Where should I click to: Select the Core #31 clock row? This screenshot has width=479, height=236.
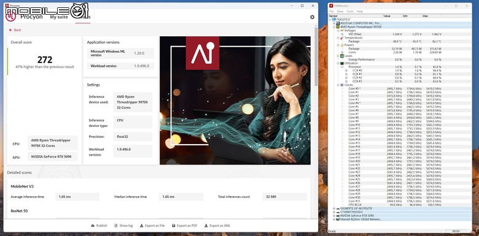click(400, 201)
